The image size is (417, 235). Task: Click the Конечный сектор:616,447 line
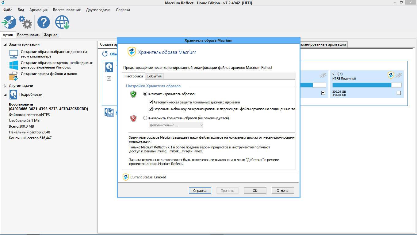click(x=30, y=138)
